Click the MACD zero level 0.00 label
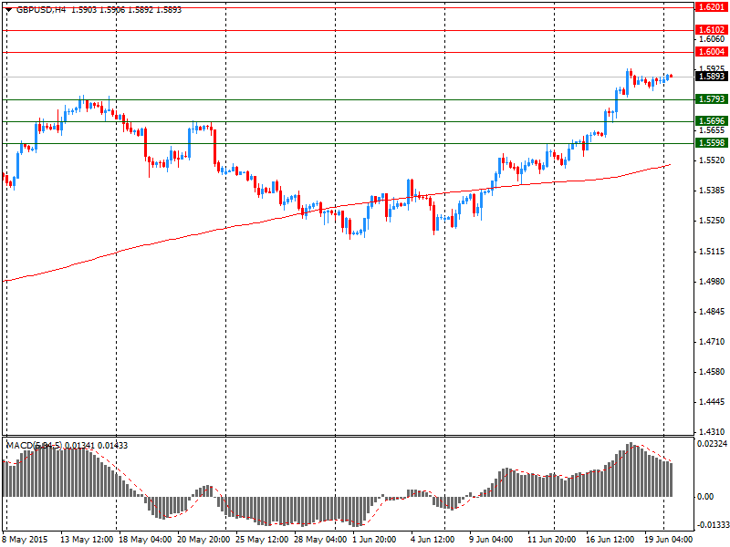730x547 pixels. (x=704, y=497)
